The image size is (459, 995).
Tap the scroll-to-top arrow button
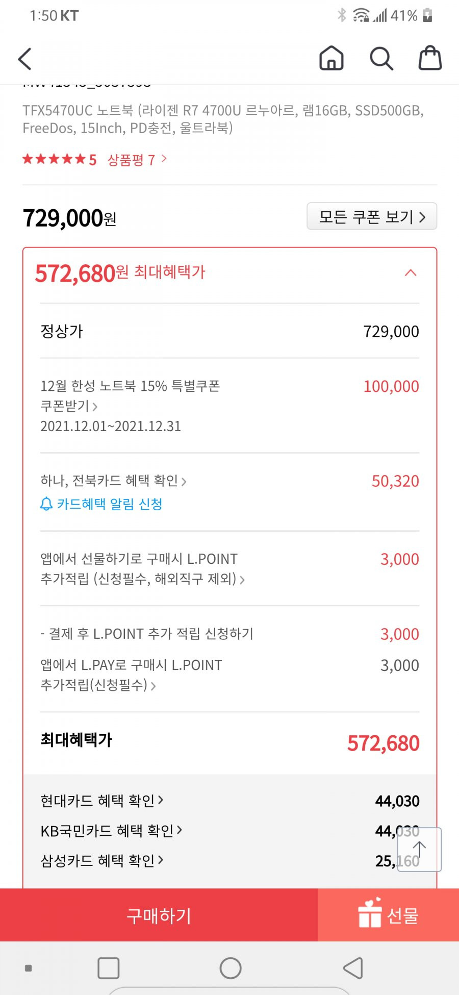(419, 850)
